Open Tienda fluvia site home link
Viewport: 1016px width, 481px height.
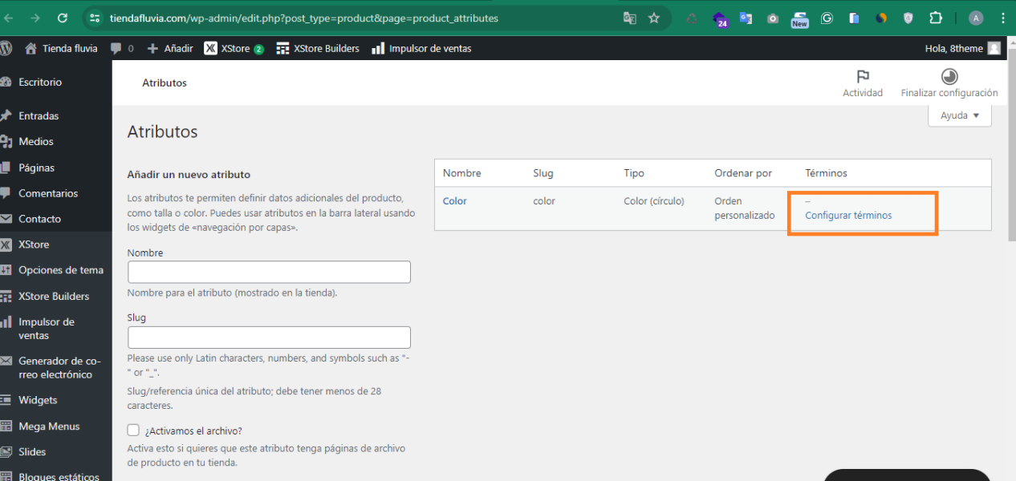(x=62, y=48)
